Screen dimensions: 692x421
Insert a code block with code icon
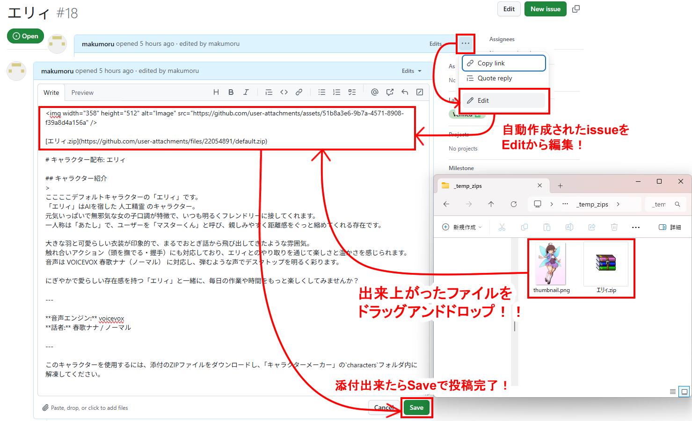coord(284,93)
